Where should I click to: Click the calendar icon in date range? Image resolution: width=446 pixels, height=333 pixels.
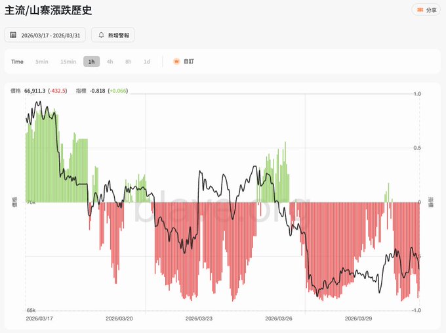13,35
